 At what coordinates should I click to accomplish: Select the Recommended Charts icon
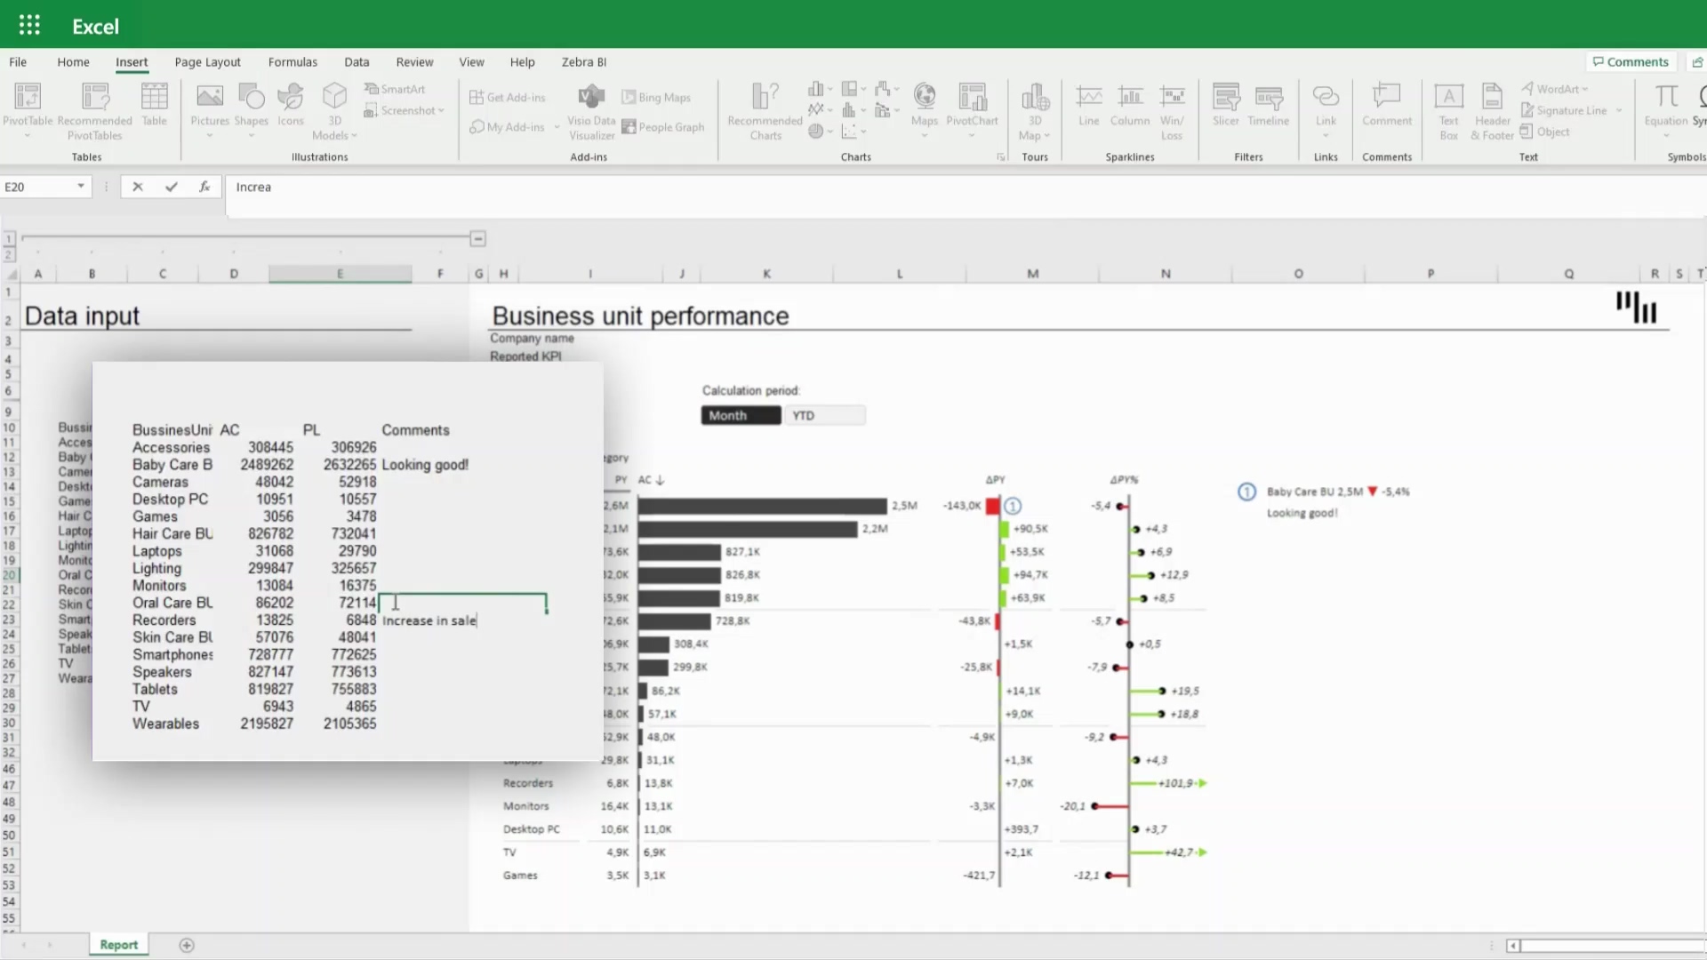click(765, 110)
